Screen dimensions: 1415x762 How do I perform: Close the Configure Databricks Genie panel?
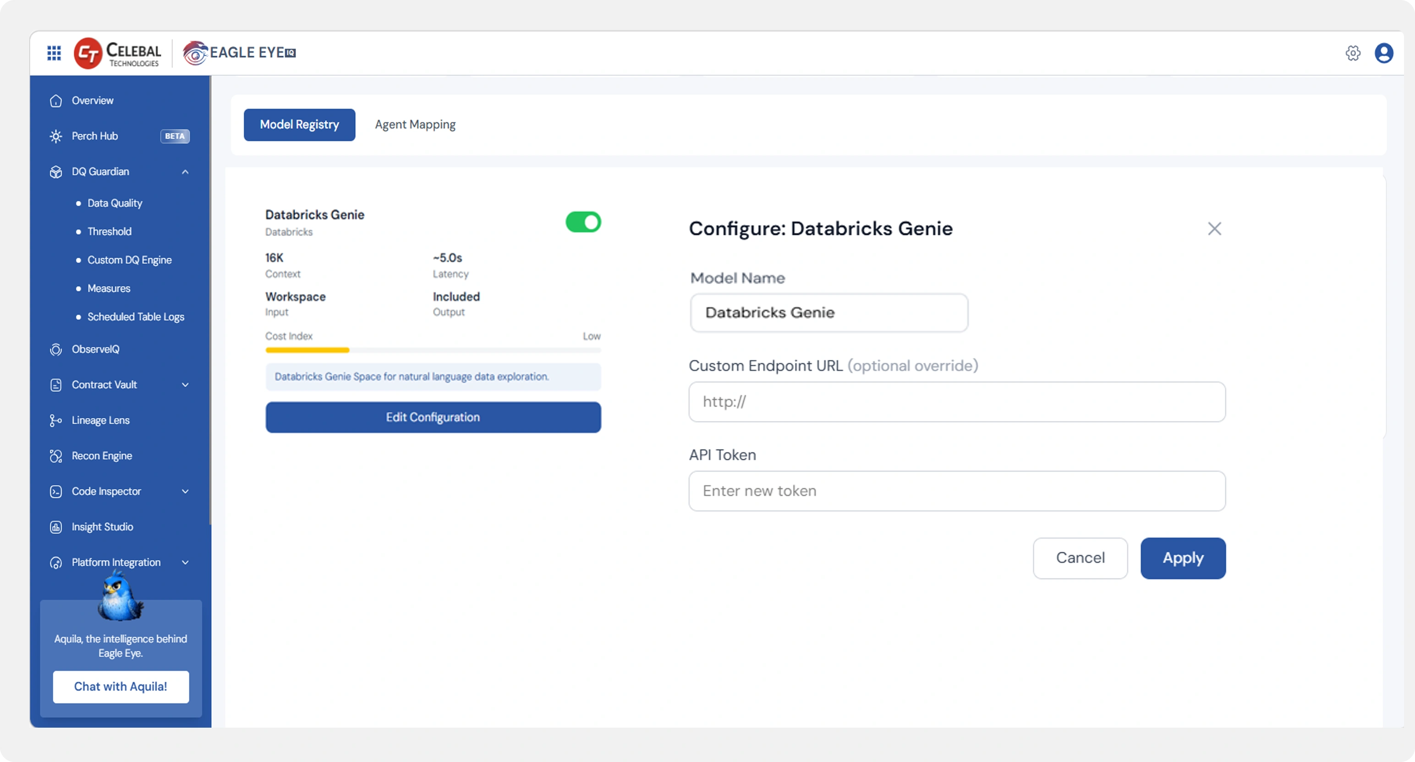tap(1214, 229)
